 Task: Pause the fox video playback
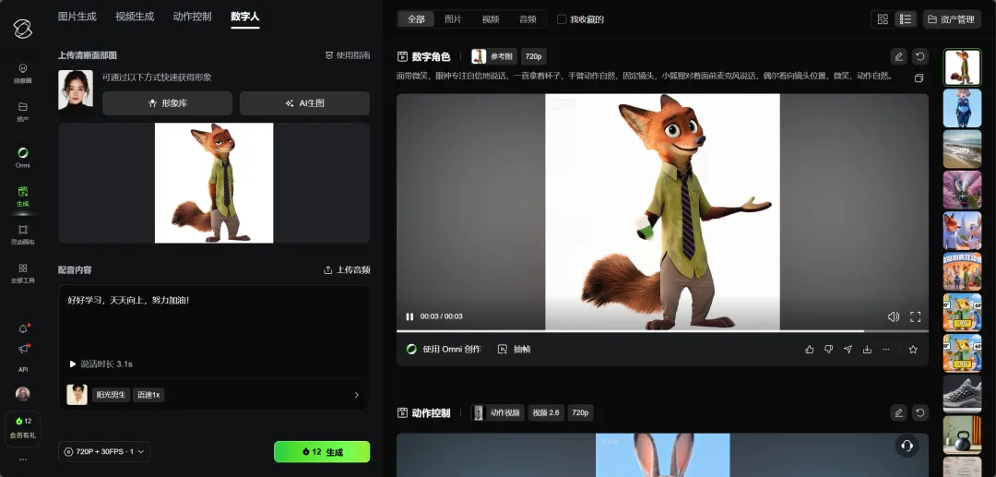coord(409,316)
